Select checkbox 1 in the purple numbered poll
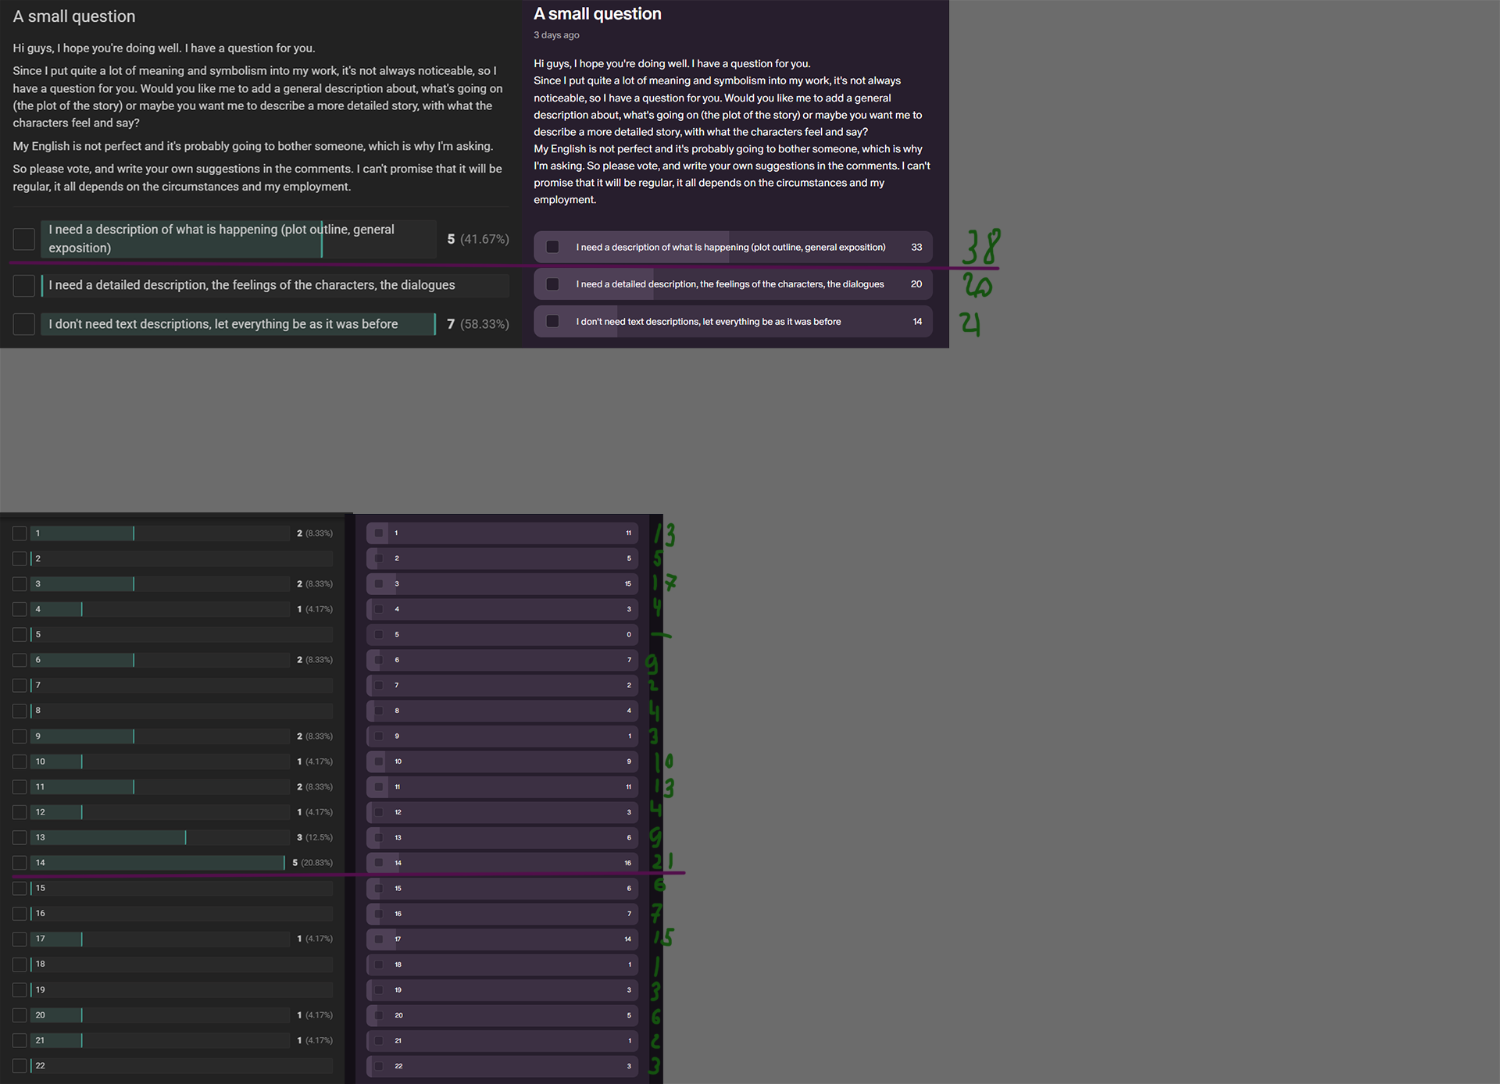The image size is (1500, 1084). tap(379, 533)
